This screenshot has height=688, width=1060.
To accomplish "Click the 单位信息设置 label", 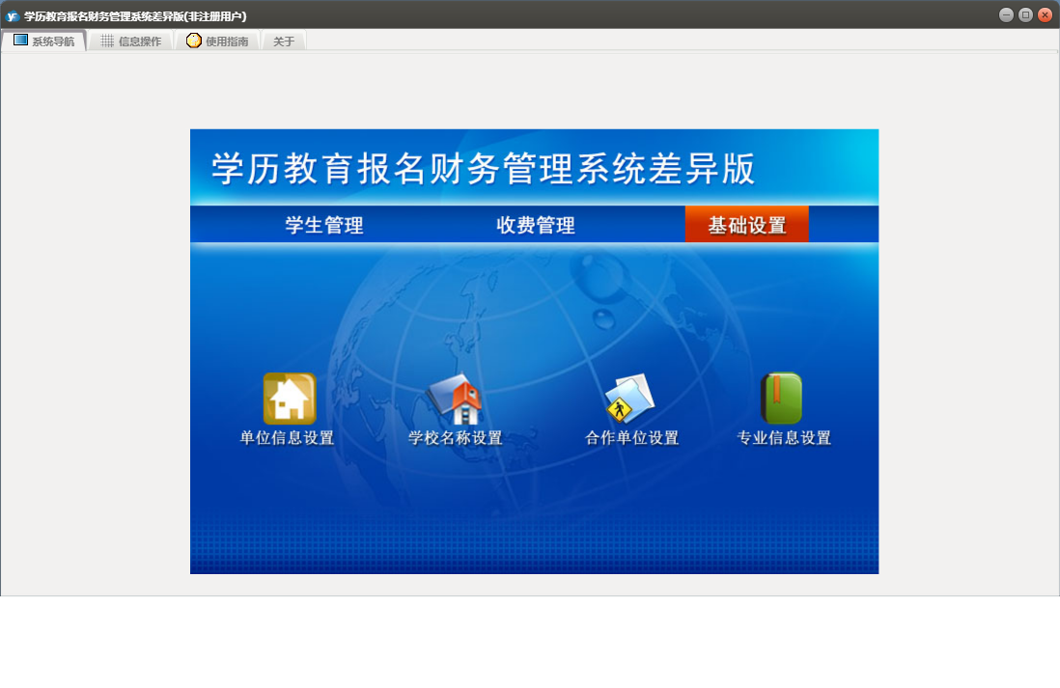I will (288, 438).
